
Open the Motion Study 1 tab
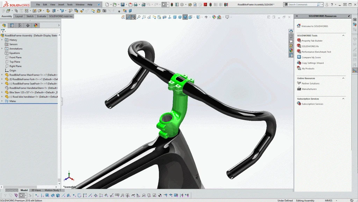(53, 190)
